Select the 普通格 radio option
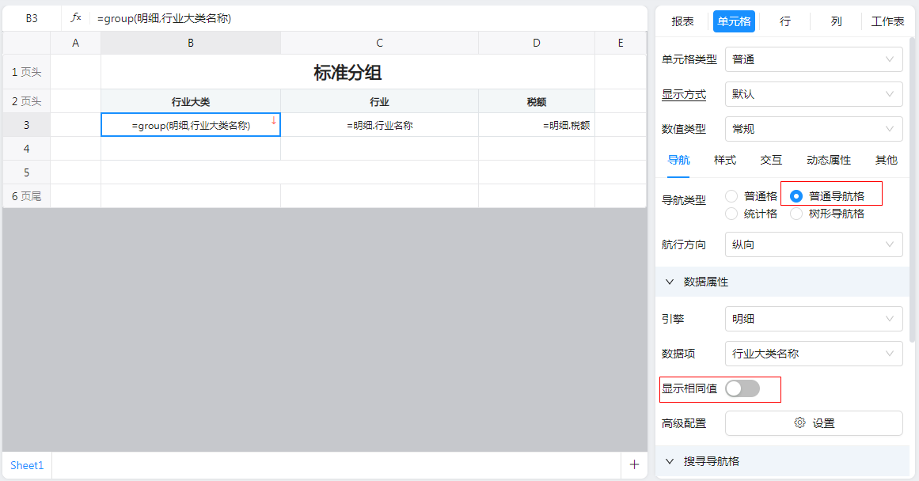This screenshot has height=481, width=919. pyautogui.click(x=732, y=196)
